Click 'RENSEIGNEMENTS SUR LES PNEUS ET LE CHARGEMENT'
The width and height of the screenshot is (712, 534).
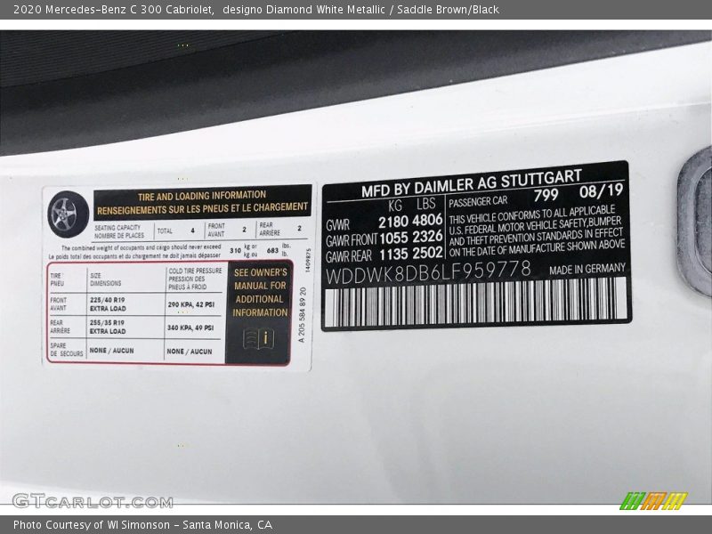pyautogui.click(x=202, y=209)
